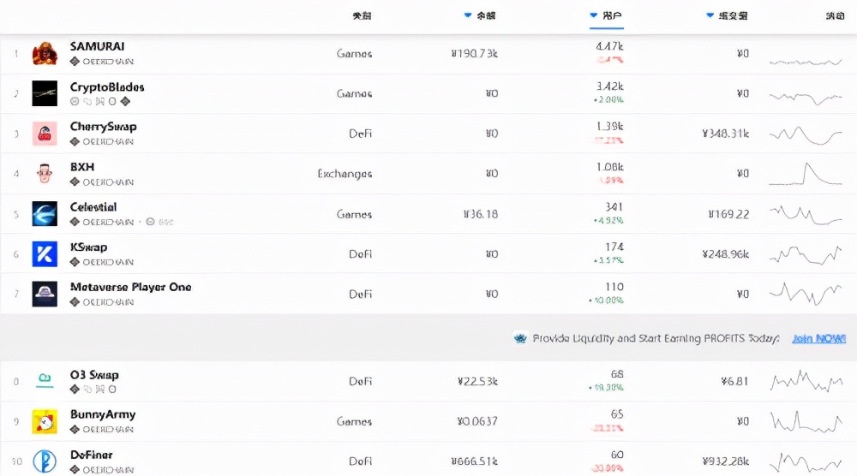
Task: Click the chain icon under BunnyArmy
Action: 75,429
